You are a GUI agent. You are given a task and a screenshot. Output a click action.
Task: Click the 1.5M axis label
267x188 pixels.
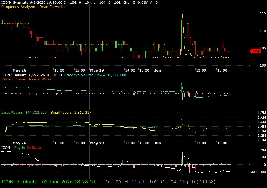(262, 122)
